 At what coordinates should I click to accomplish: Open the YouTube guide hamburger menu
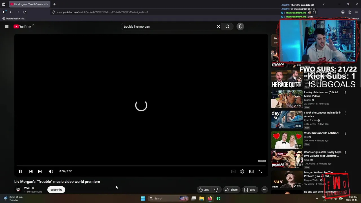coord(7,27)
